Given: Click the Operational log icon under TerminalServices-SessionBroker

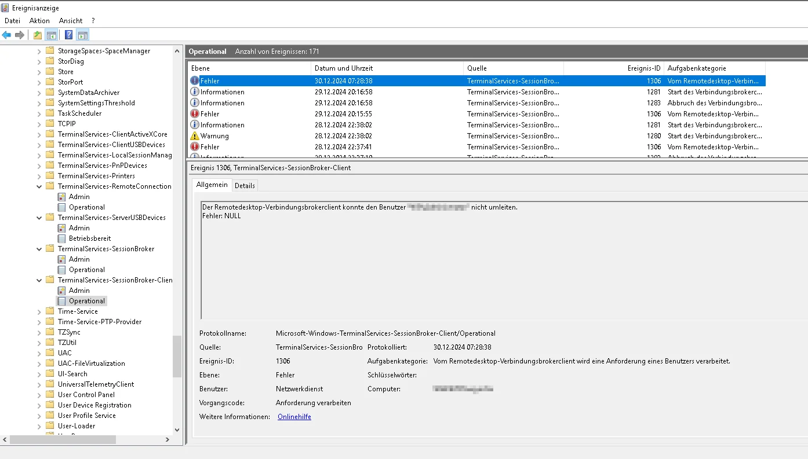Looking at the screenshot, I should tap(61, 270).
